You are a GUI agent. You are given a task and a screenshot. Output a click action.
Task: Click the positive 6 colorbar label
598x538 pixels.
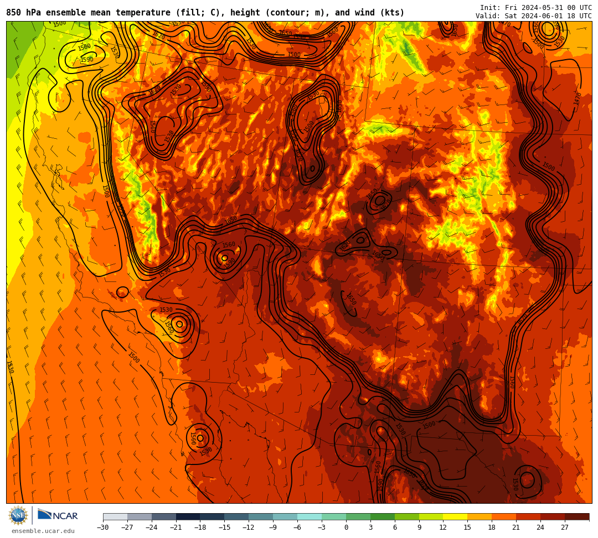tap(395, 527)
